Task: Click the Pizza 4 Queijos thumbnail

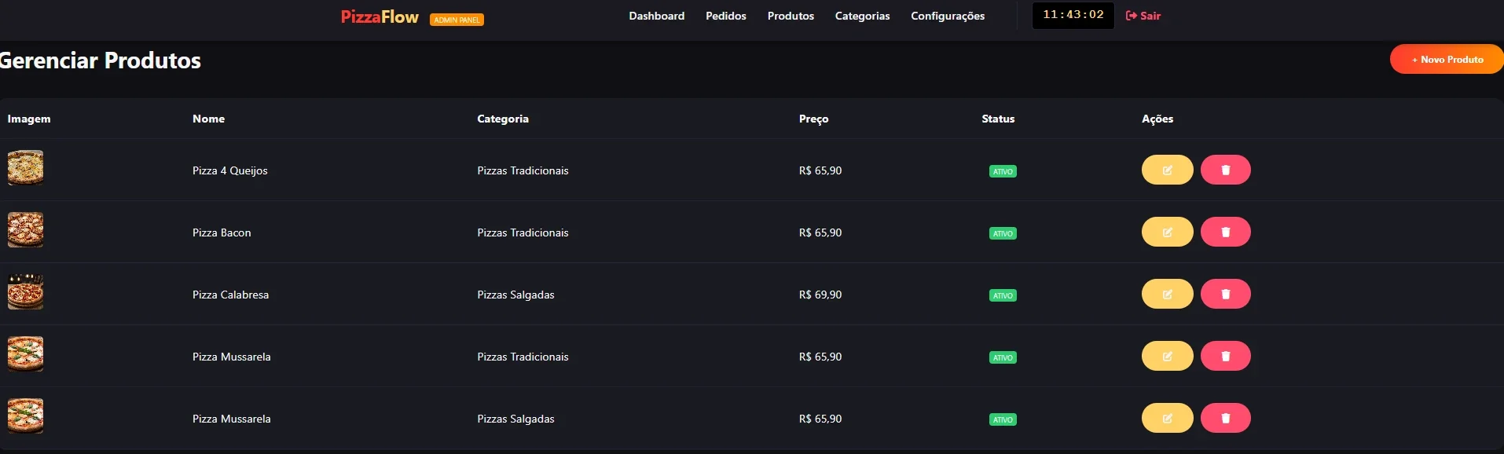Action: [x=25, y=168]
